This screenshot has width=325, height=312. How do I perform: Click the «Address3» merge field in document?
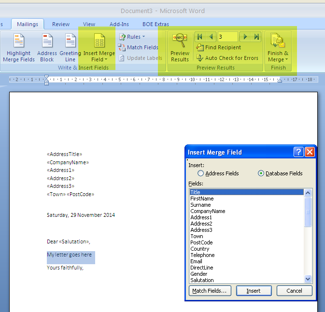[60, 186]
